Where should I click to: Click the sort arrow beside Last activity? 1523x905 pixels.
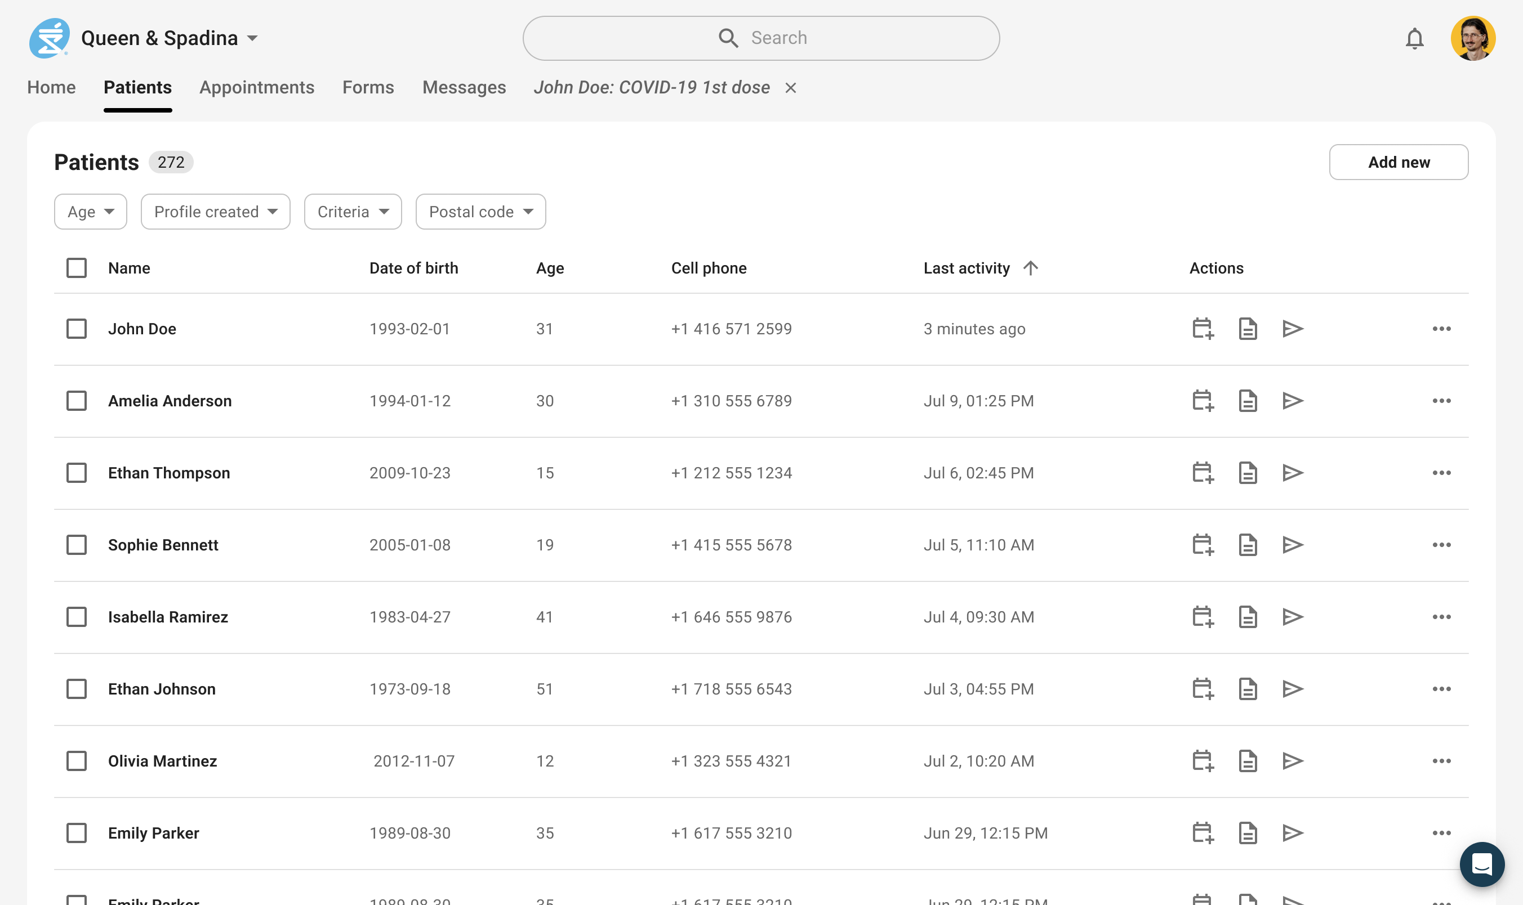coord(1031,268)
